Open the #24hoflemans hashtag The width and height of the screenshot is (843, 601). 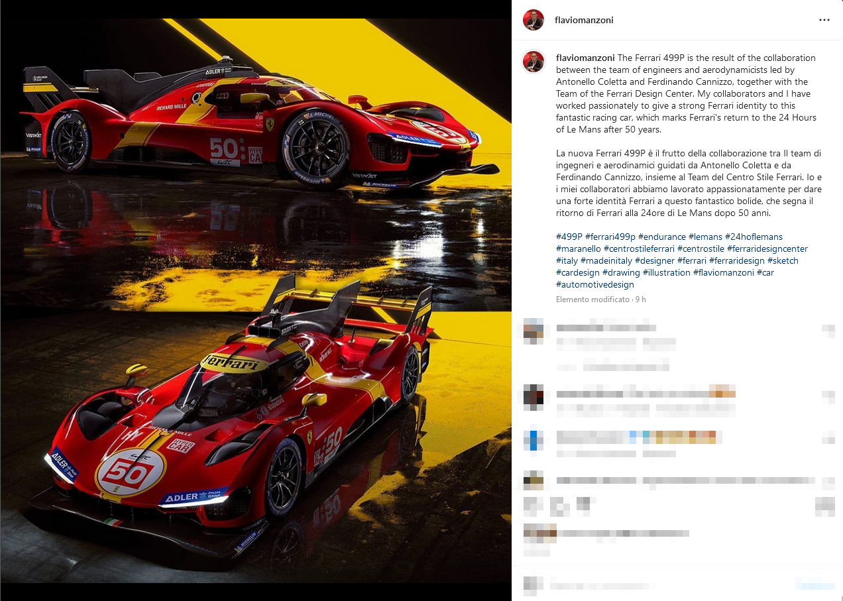coord(754,237)
